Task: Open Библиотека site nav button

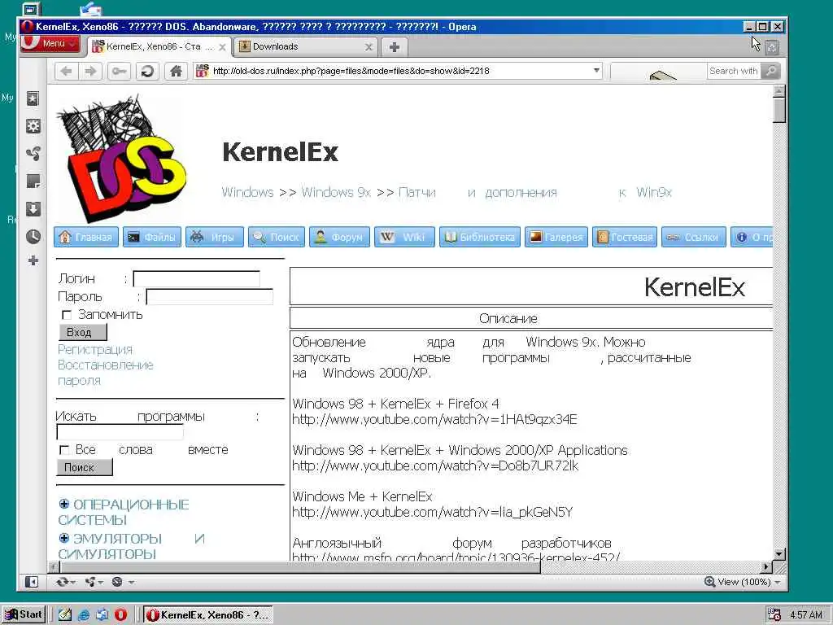Action: click(480, 237)
